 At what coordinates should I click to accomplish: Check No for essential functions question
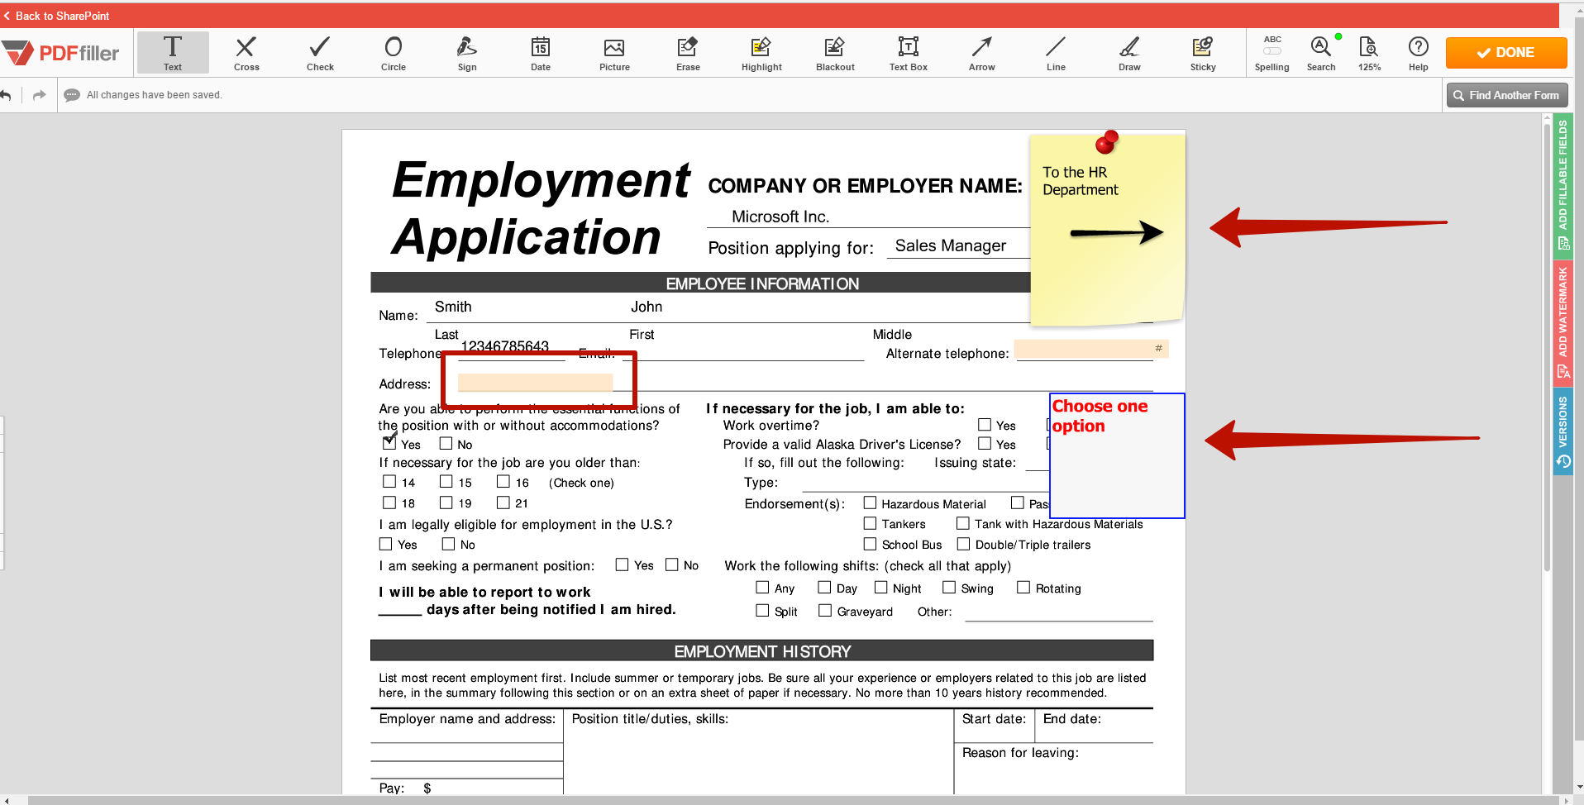pos(446,443)
